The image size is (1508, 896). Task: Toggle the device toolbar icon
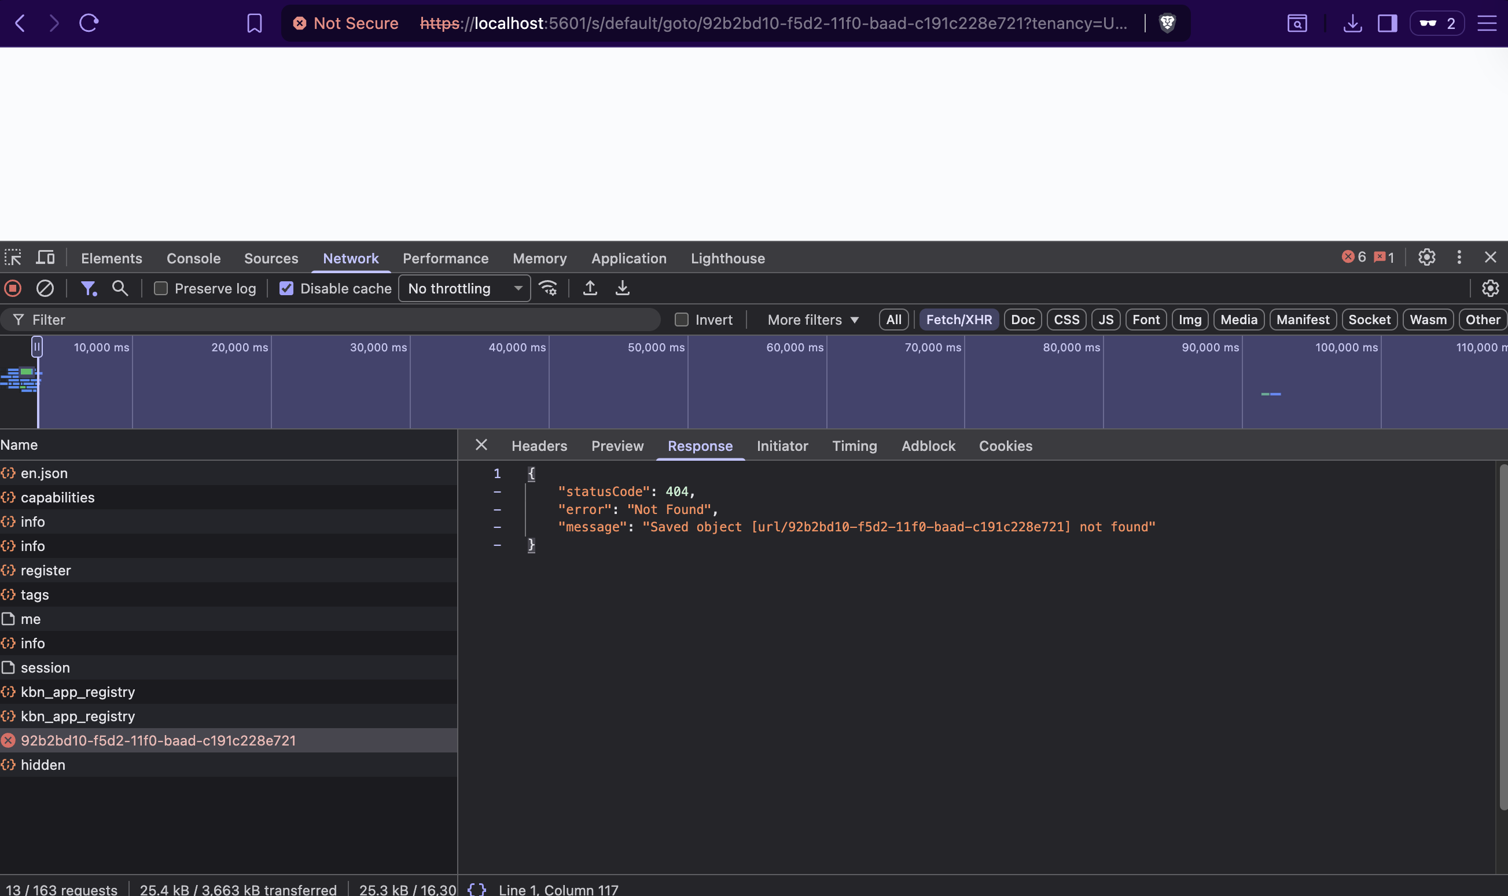(x=45, y=258)
